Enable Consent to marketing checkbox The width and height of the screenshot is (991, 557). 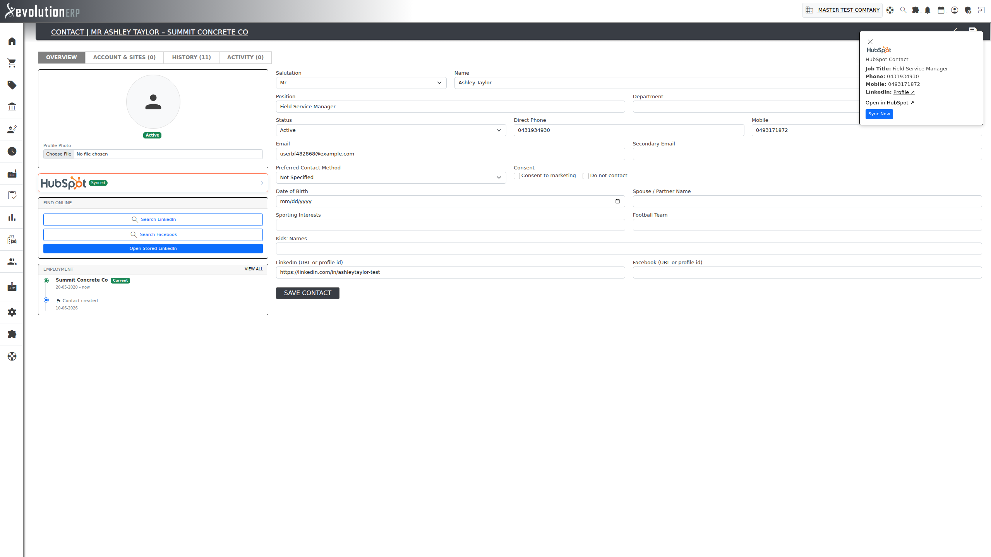tap(517, 176)
